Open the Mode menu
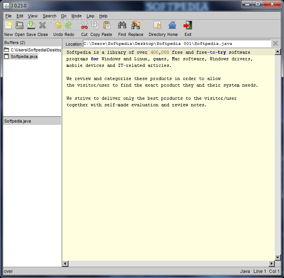 point(77,16)
